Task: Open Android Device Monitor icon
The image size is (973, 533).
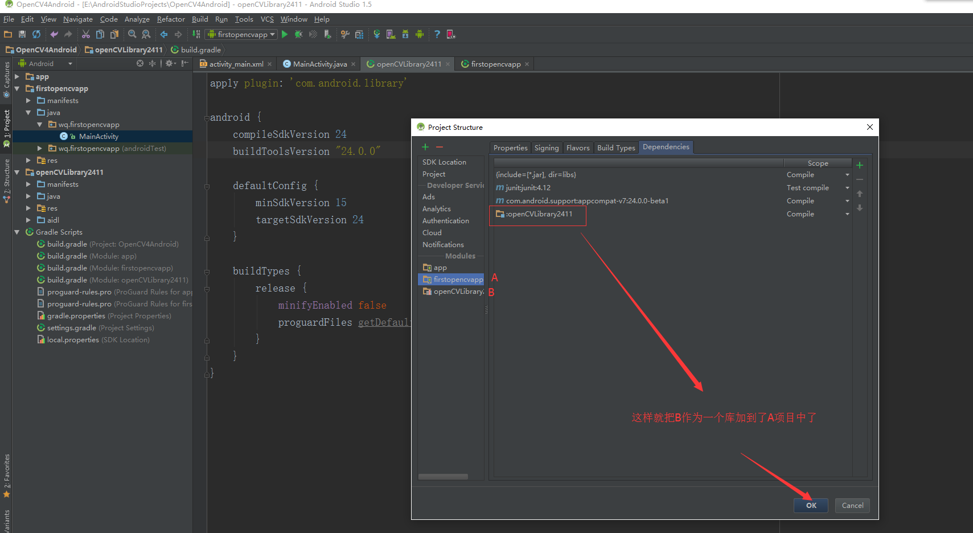Action: (x=420, y=34)
